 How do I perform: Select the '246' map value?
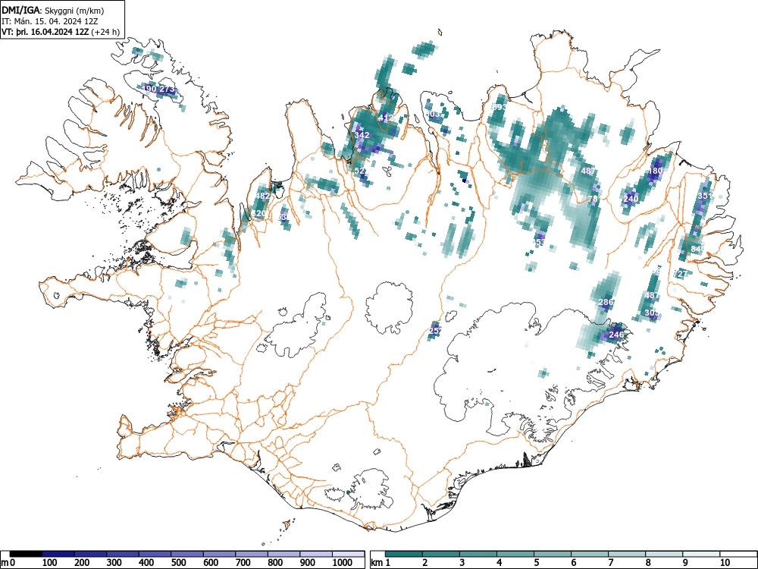coord(616,335)
